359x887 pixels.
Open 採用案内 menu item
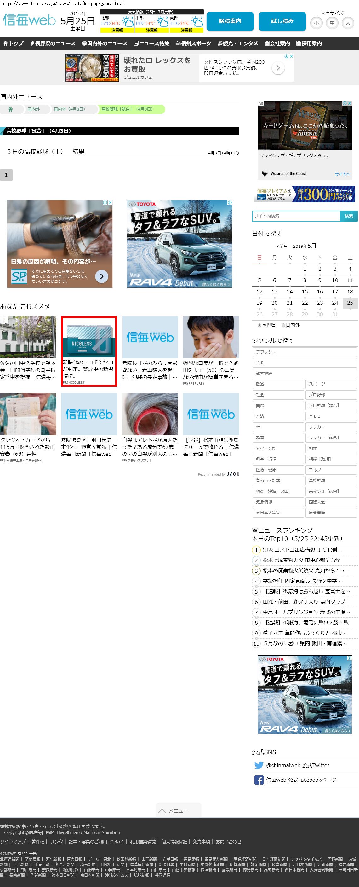[x=309, y=43]
